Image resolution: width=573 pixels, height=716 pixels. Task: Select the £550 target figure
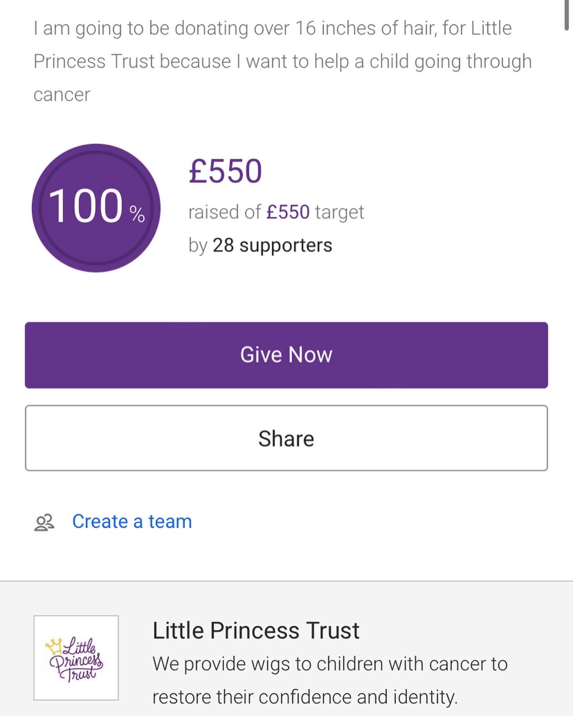(x=288, y=212)
